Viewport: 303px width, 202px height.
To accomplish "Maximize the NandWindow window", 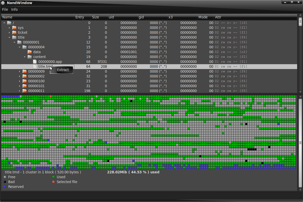I will coord(292,2).
